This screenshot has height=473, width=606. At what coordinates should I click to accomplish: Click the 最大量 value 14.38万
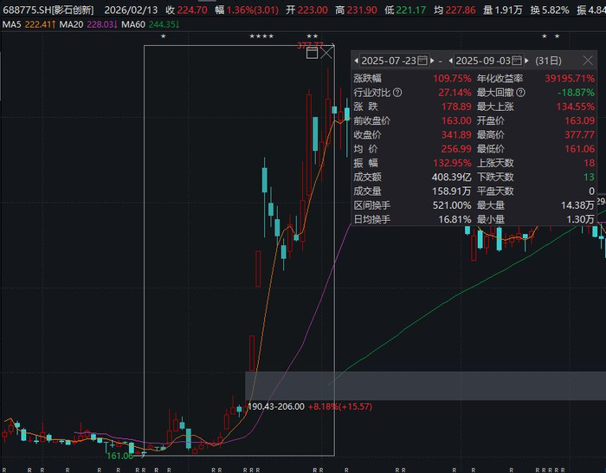(x=577, y=205)
